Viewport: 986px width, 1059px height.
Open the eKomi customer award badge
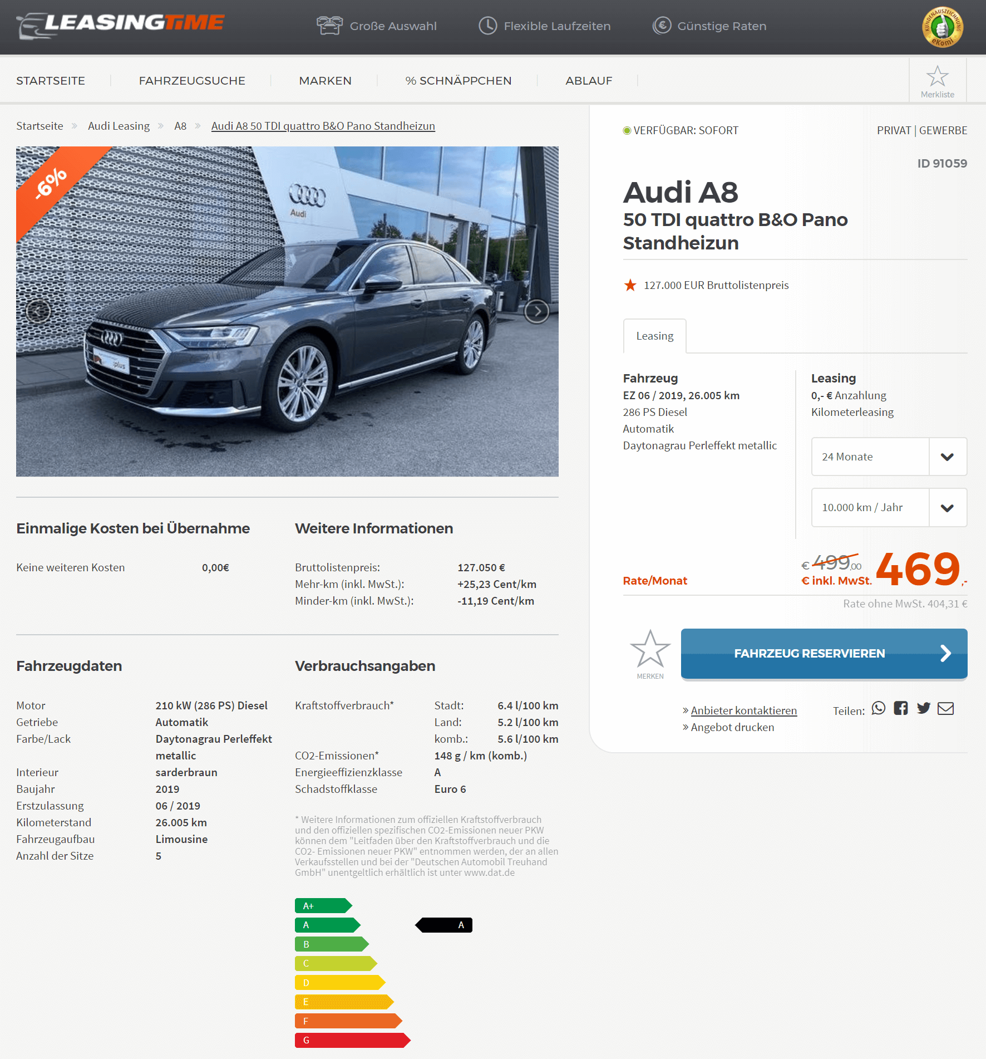click(943, 27)
